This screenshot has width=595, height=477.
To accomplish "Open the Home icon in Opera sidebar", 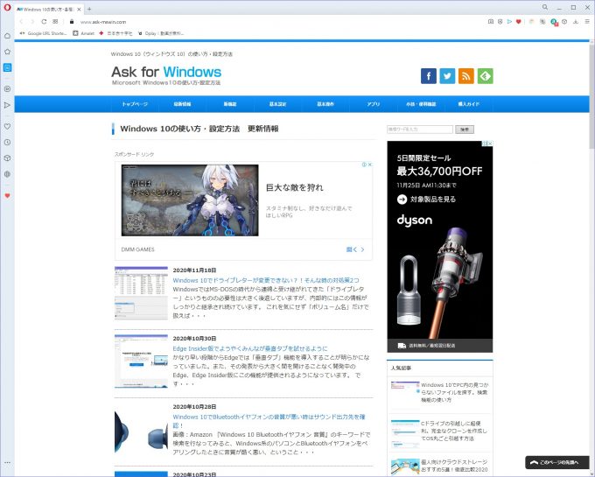I will [x=7, y=36].
